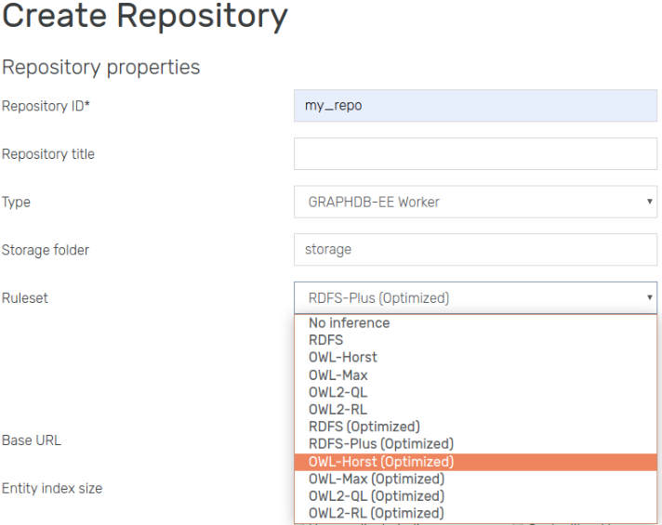Click the Storage folder label
This screenshot has width=662, height=525.
pyautogui.click(x=46, y=250)
